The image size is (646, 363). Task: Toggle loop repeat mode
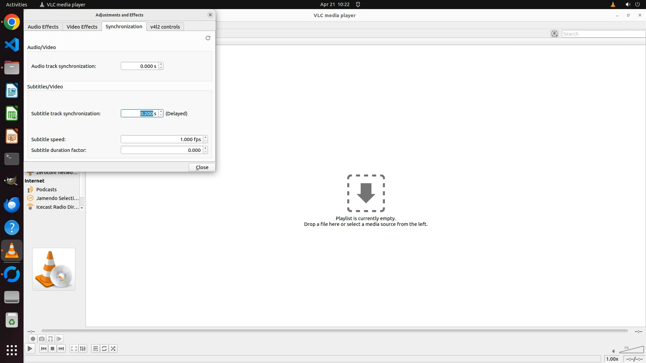point(104,349)
